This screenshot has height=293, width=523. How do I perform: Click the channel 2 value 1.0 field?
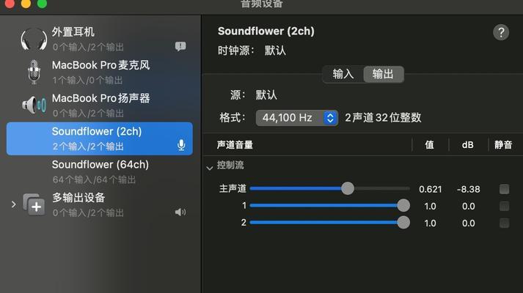point(431,223)
